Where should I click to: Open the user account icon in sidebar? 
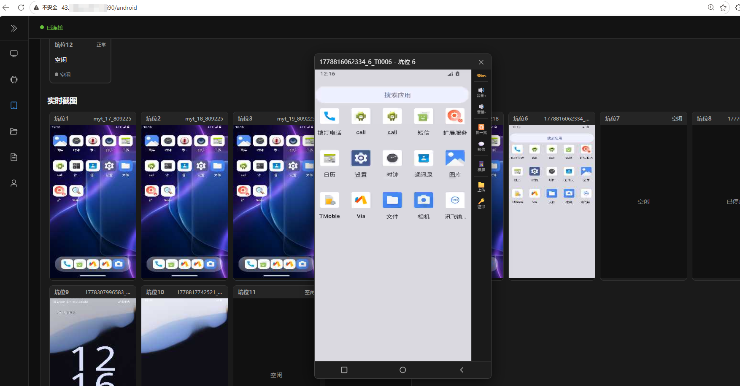point(14,183)
